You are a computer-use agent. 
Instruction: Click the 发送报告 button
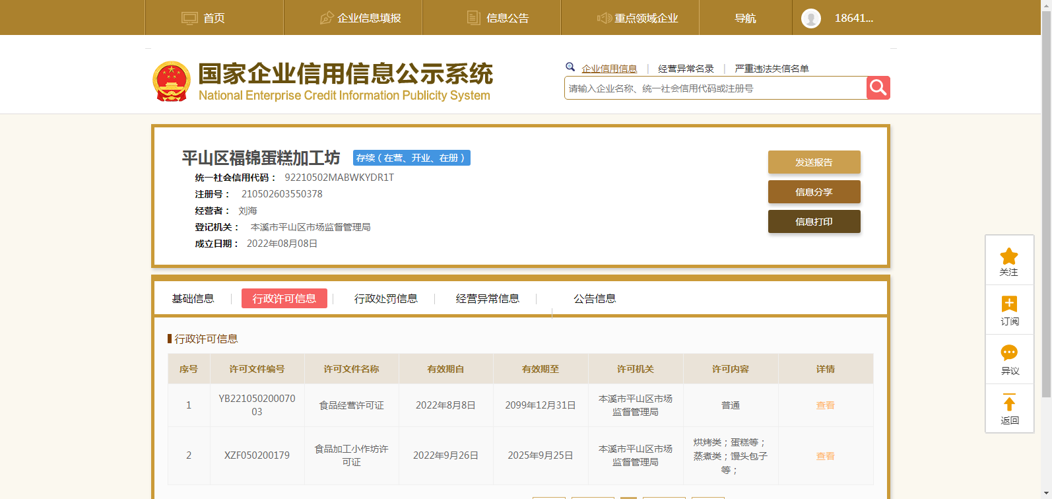tap(814, 162)
